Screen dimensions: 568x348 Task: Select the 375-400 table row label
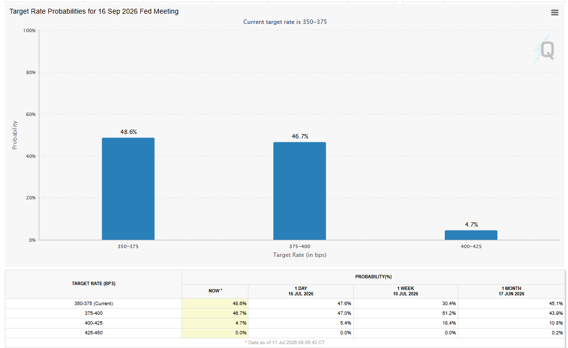click(94, 313)
